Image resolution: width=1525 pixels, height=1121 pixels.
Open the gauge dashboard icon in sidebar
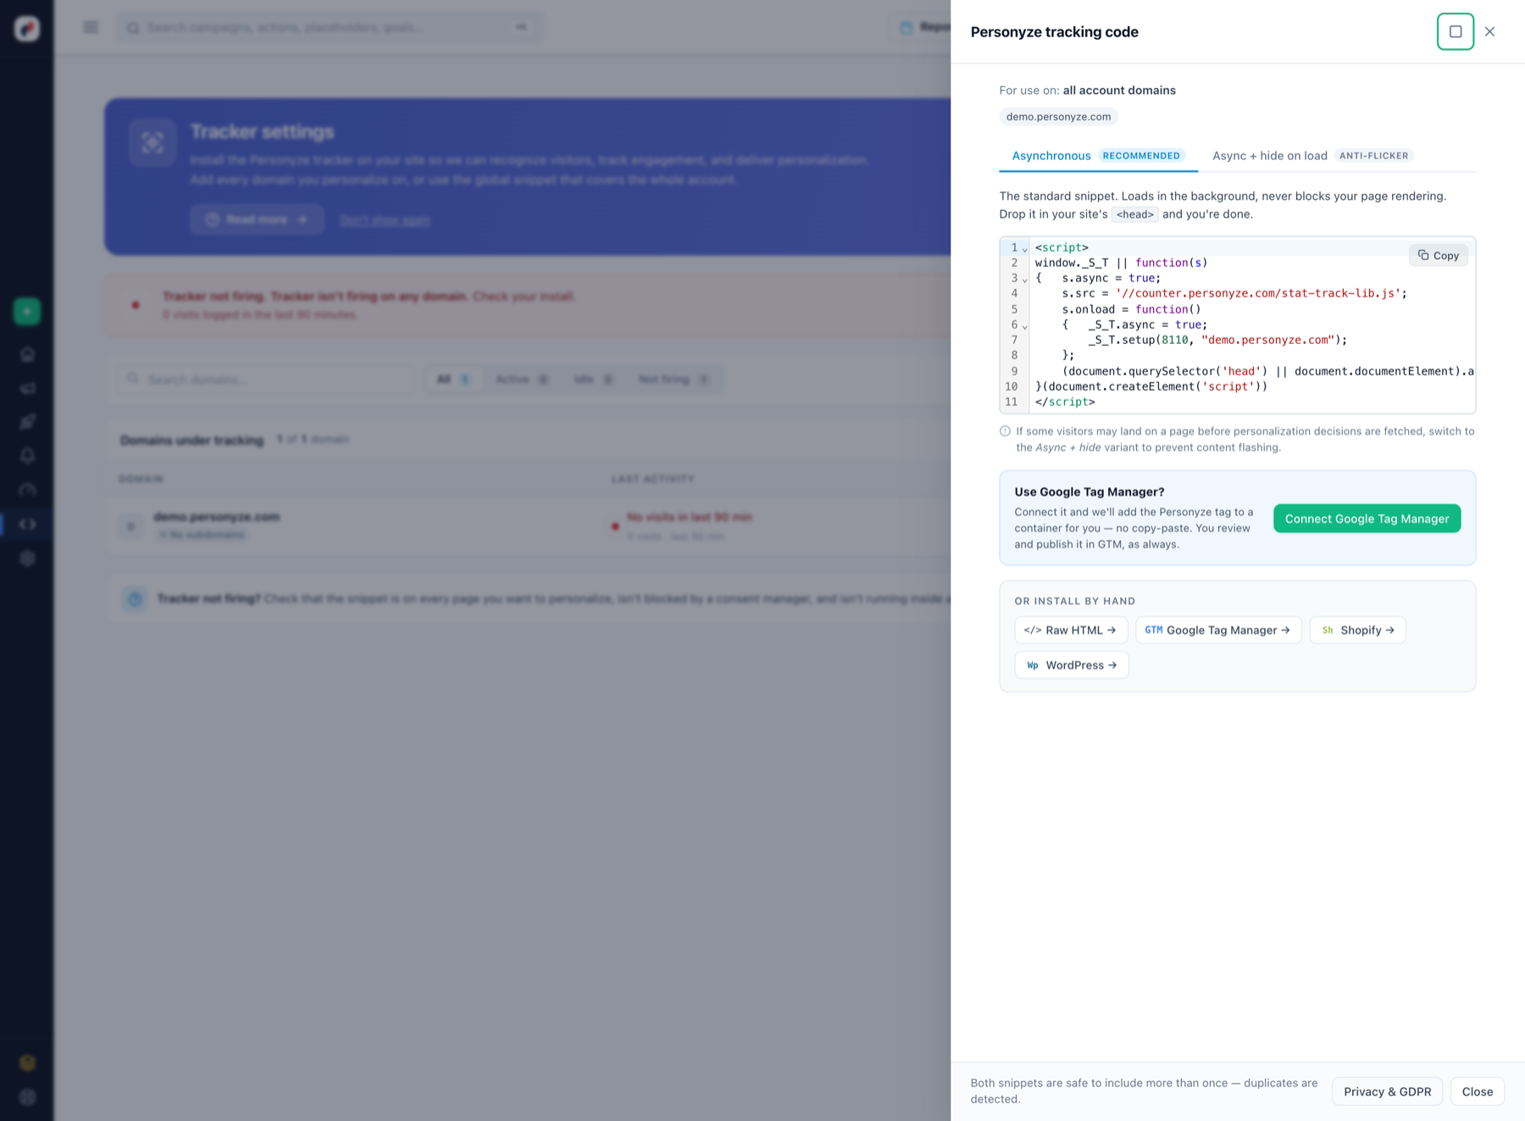27,490
